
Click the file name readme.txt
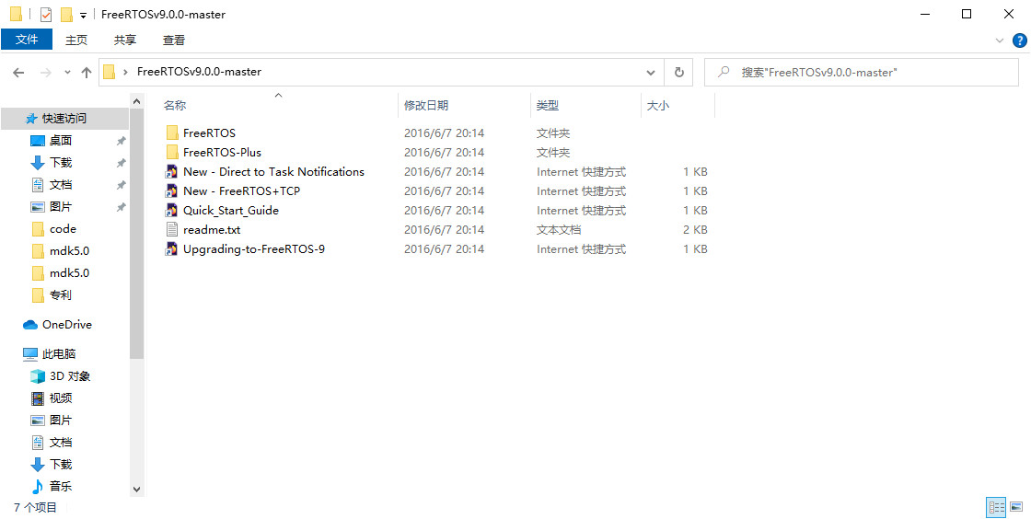(x=212, y=230)
